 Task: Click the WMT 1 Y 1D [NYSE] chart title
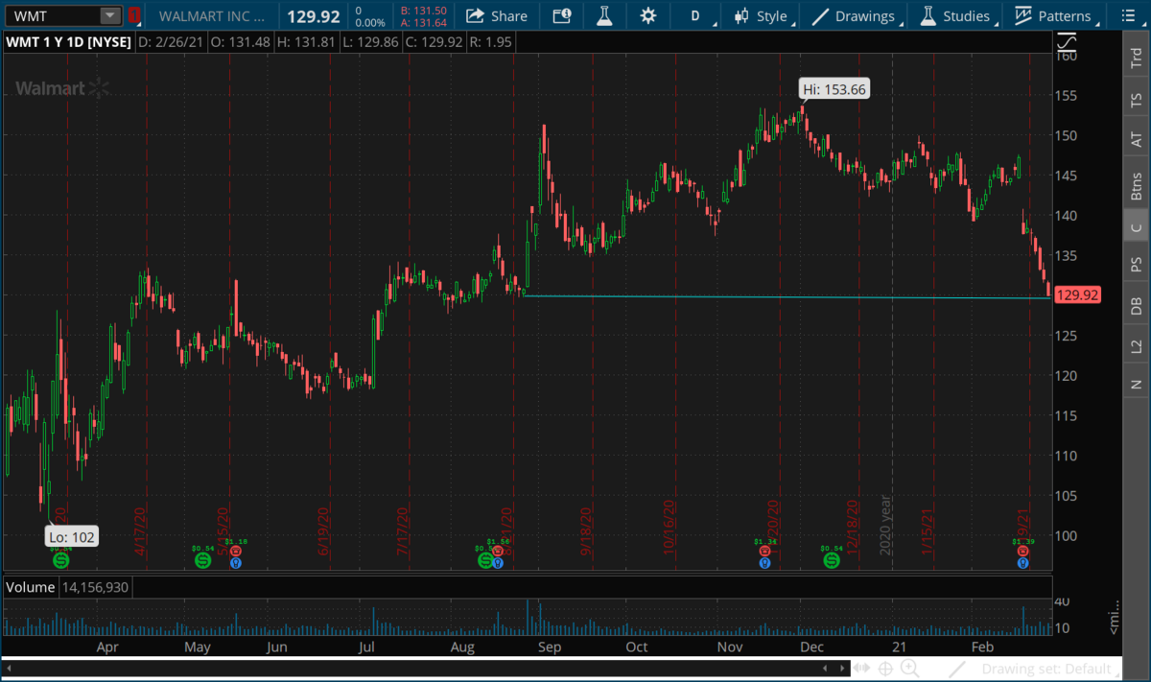(x=68, y=42)
